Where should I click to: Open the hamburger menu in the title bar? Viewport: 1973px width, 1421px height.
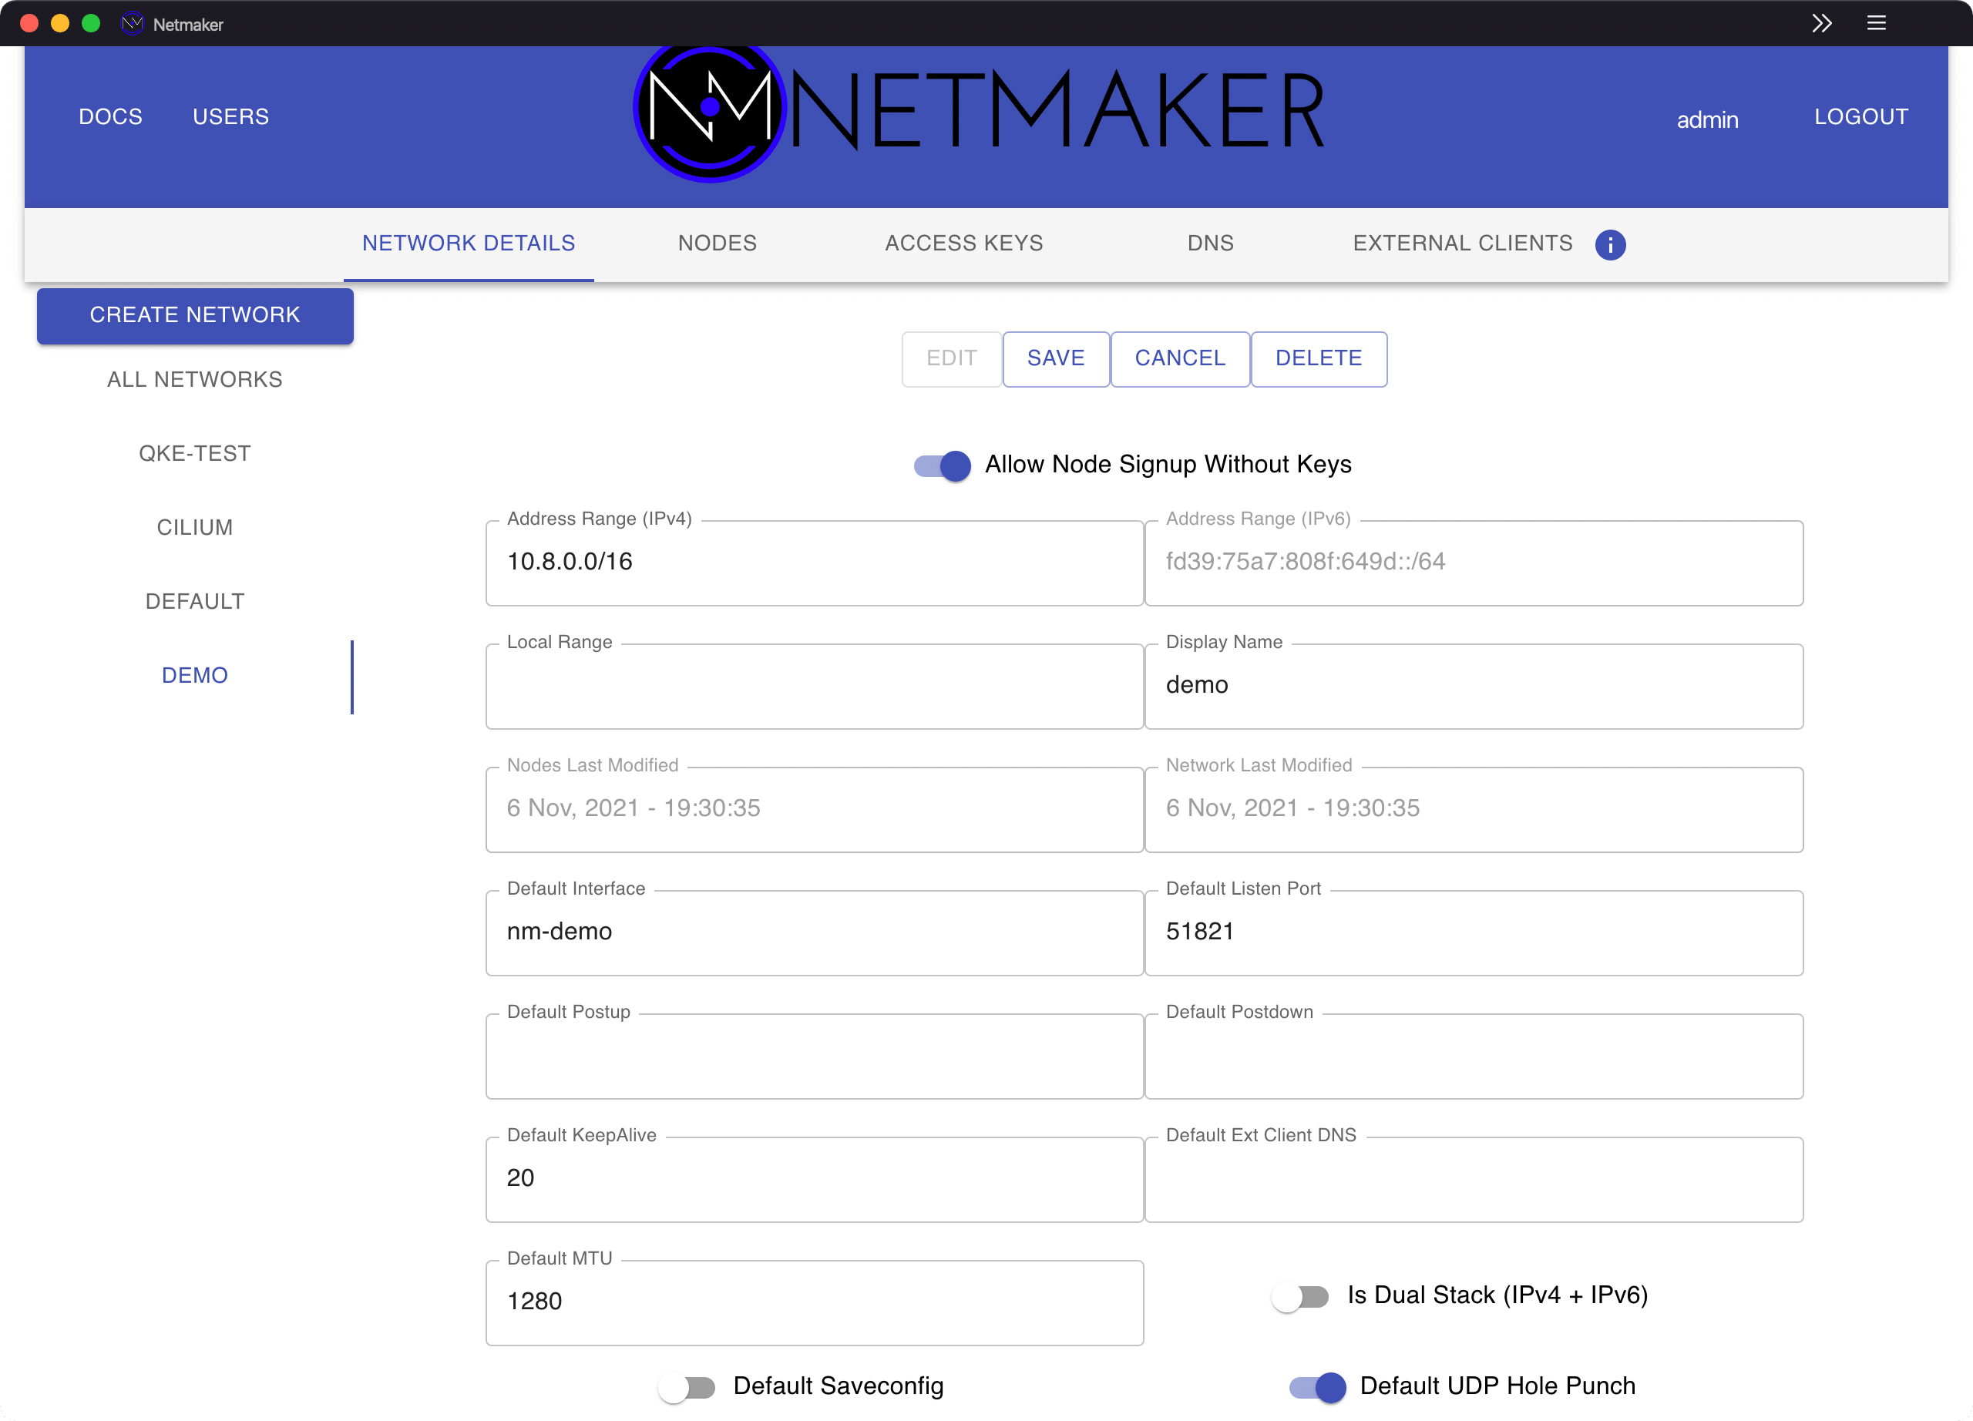pyautogui.click(x=1877, y=23)
